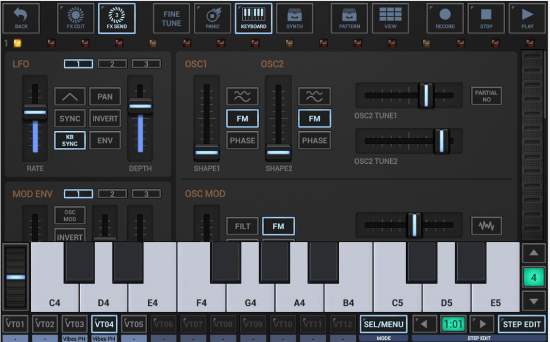Open the FX Edit panel
This screenshot has width=550, height=342.
coord(76,18)
